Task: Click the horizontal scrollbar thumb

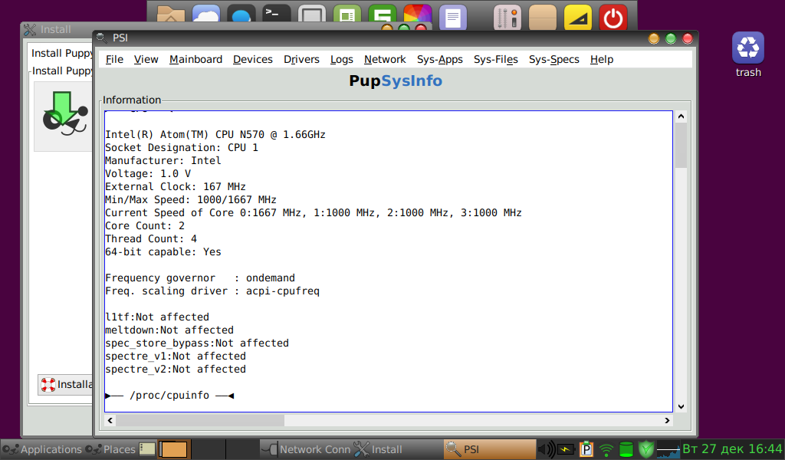Action: [x=200, y=420]
